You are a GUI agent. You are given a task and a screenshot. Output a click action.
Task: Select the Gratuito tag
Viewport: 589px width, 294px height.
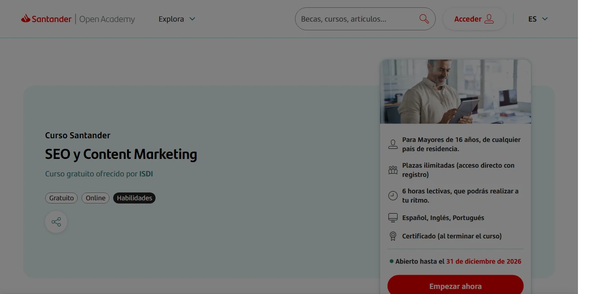(x=62, y=198)
